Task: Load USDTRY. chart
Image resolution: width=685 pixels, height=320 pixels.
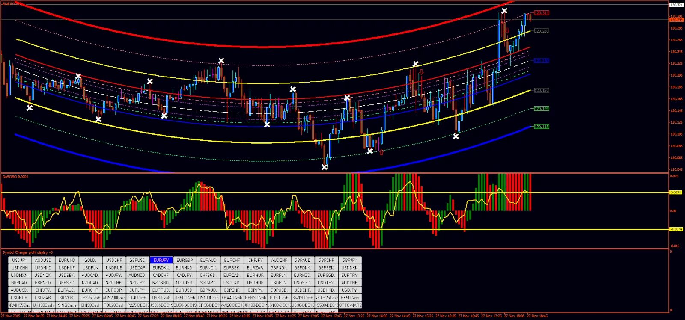Action: 326,283
